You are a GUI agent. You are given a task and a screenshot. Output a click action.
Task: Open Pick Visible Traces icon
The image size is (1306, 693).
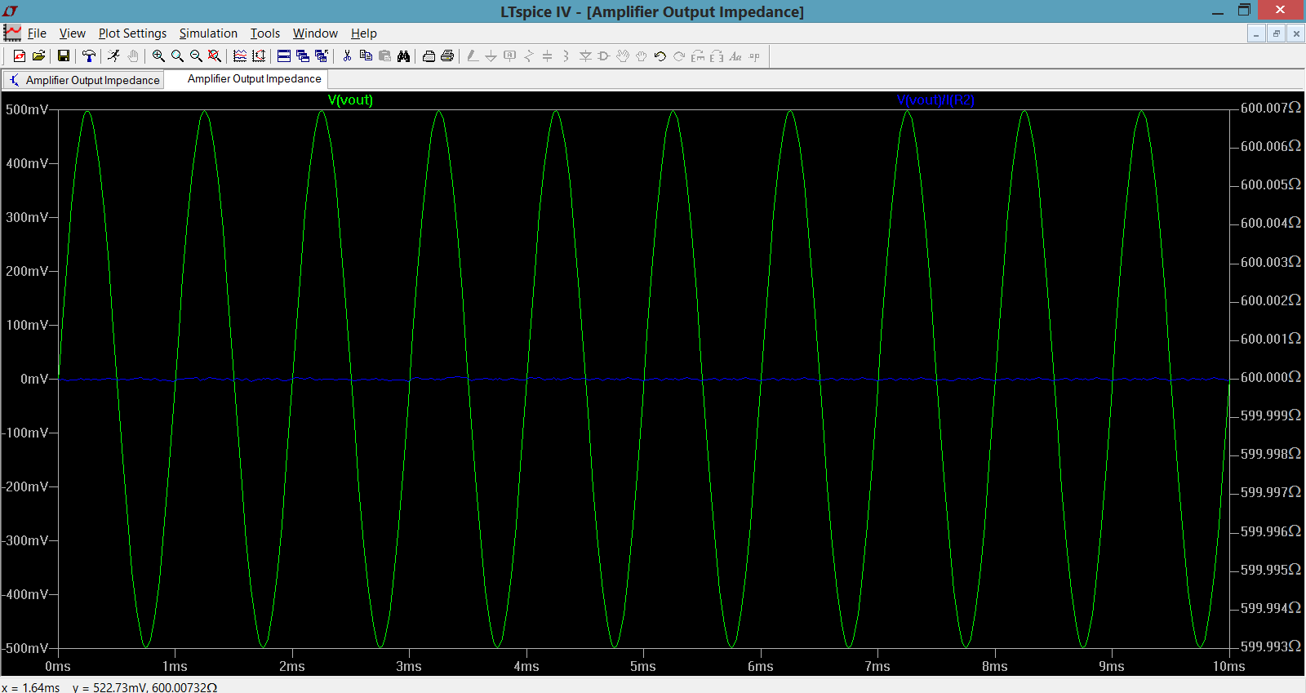coord(240,56)
